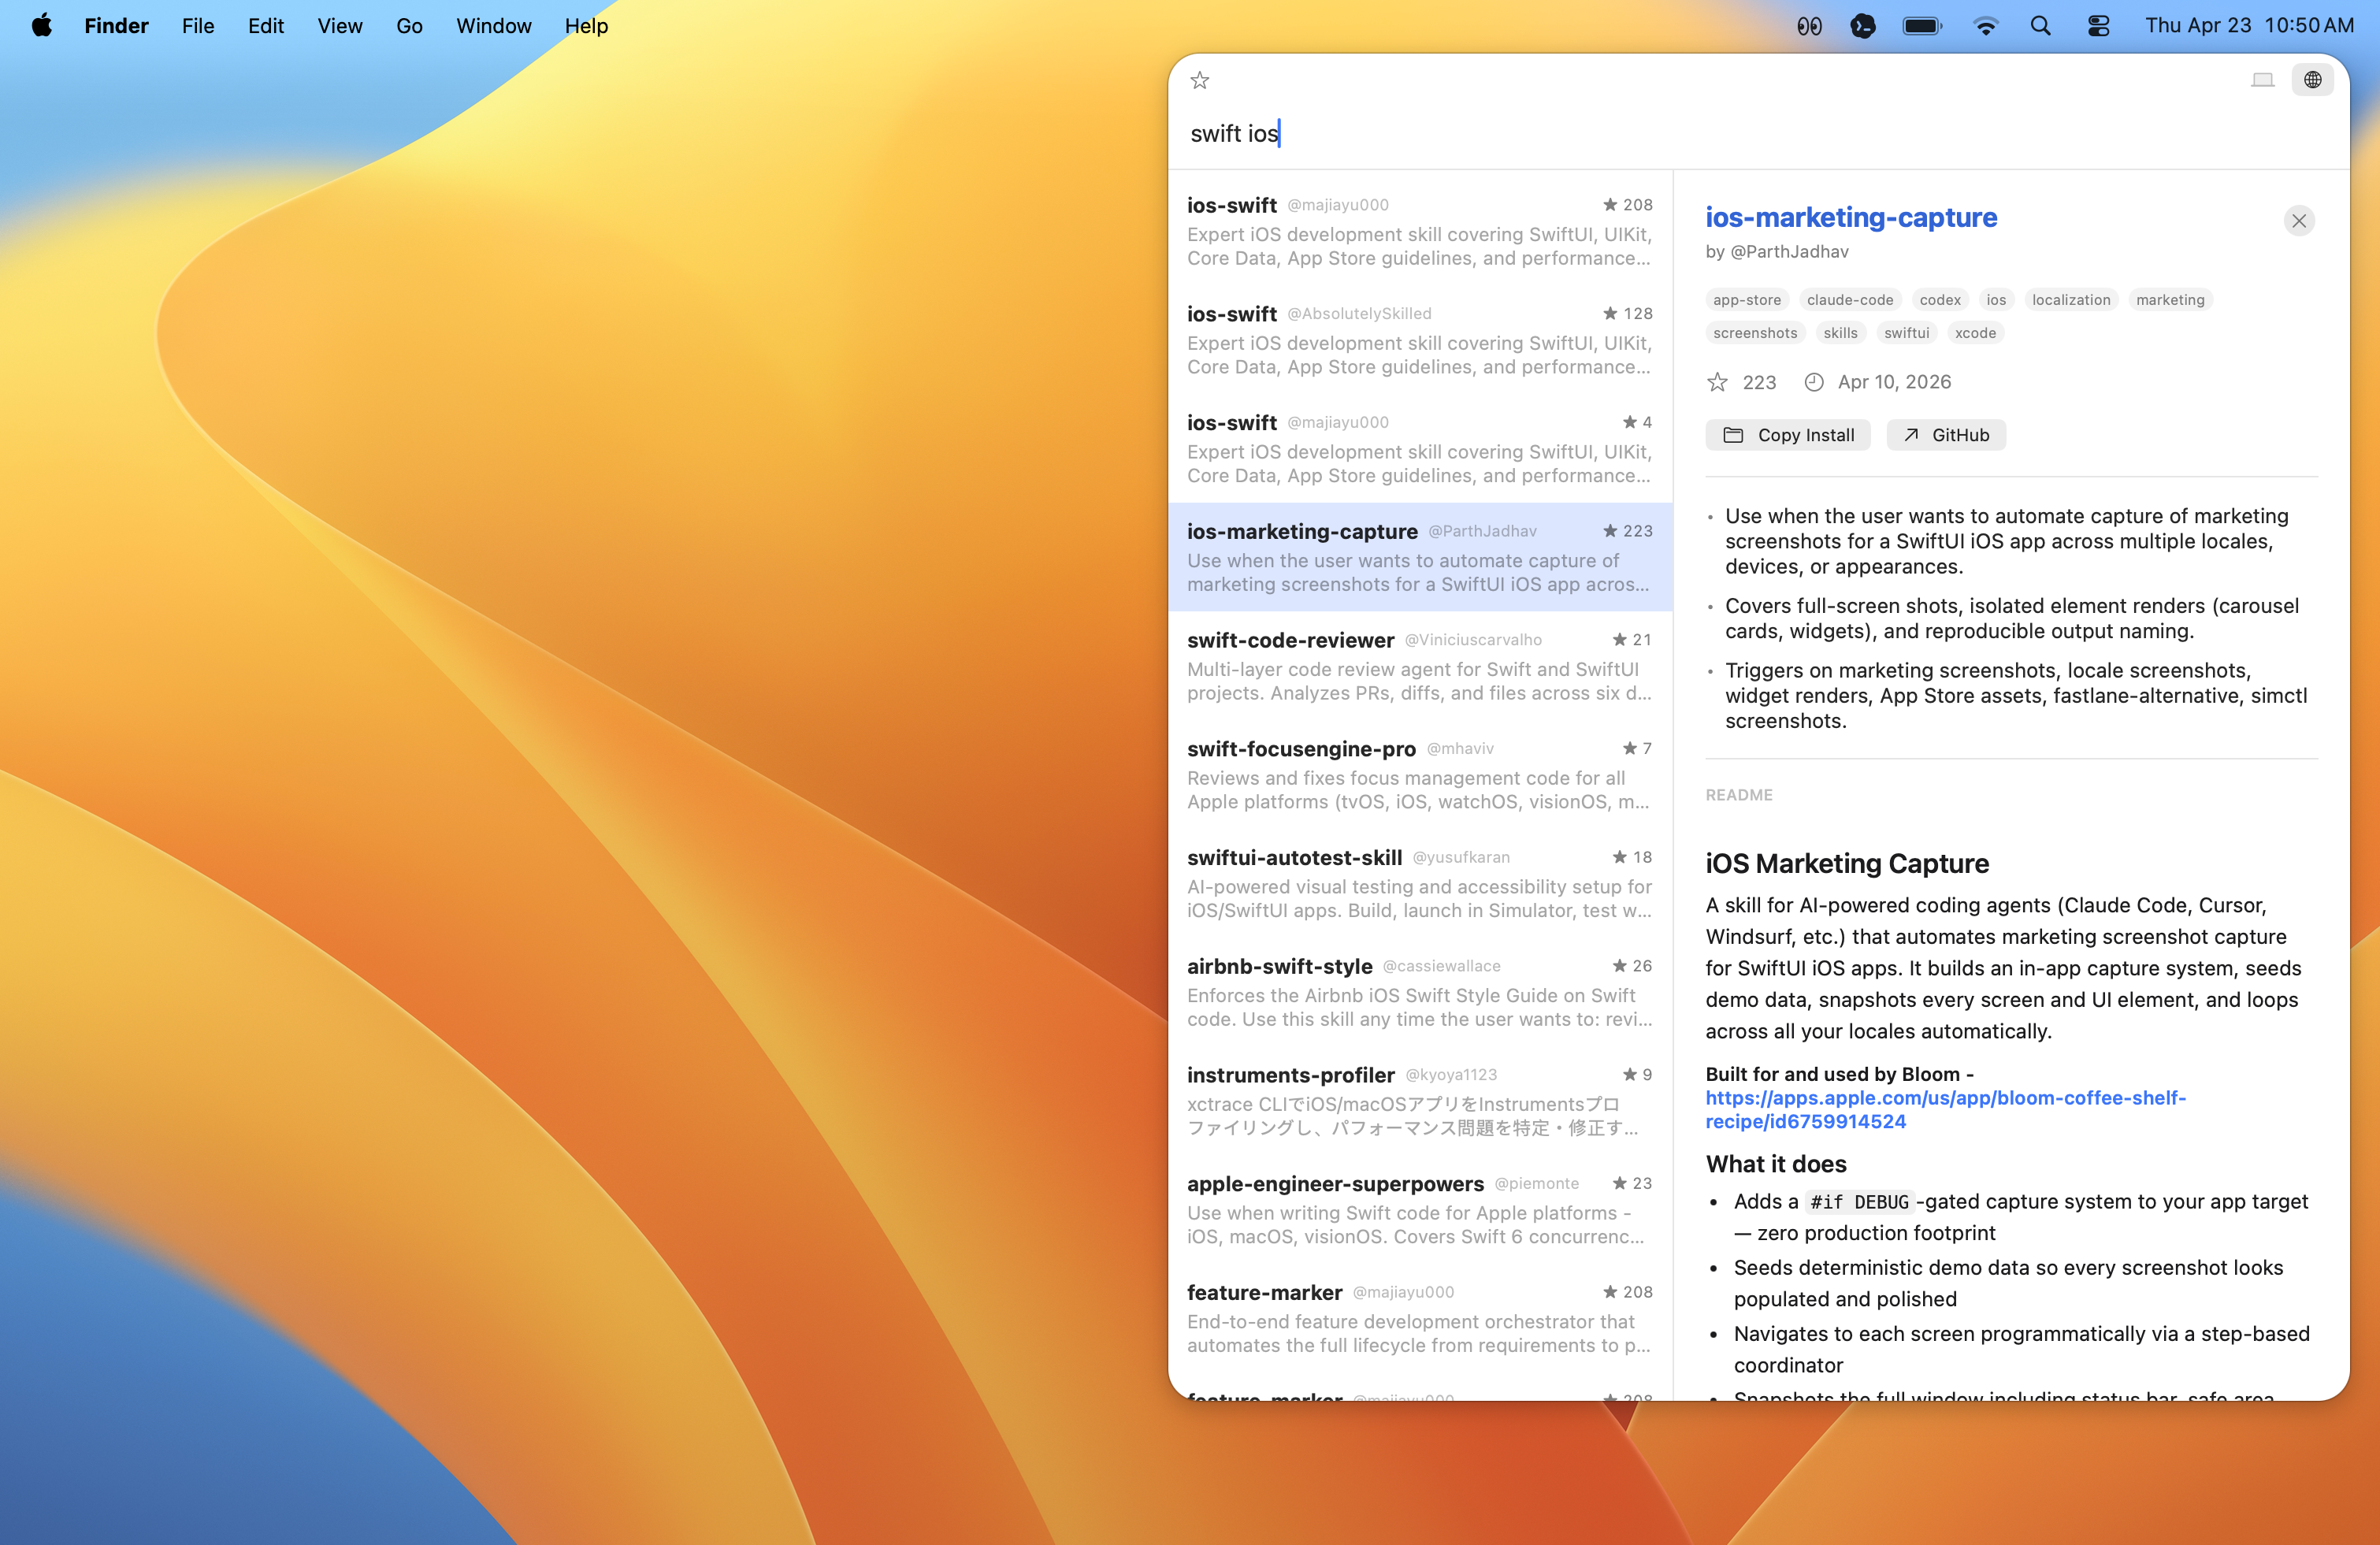The image size is (2380, 1545).
Task: Select the ios-swift result by @AbsolutelySkilled
Action: (1420, 340)
